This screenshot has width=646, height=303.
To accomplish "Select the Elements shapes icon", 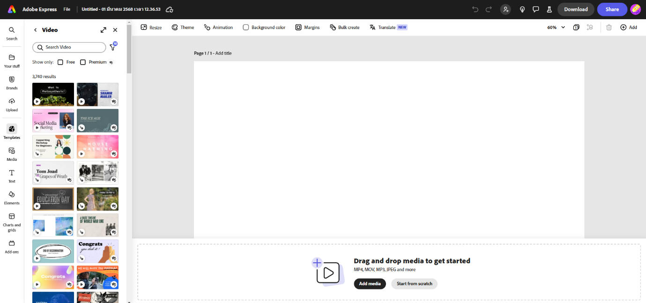I will (x=12, y=195).
